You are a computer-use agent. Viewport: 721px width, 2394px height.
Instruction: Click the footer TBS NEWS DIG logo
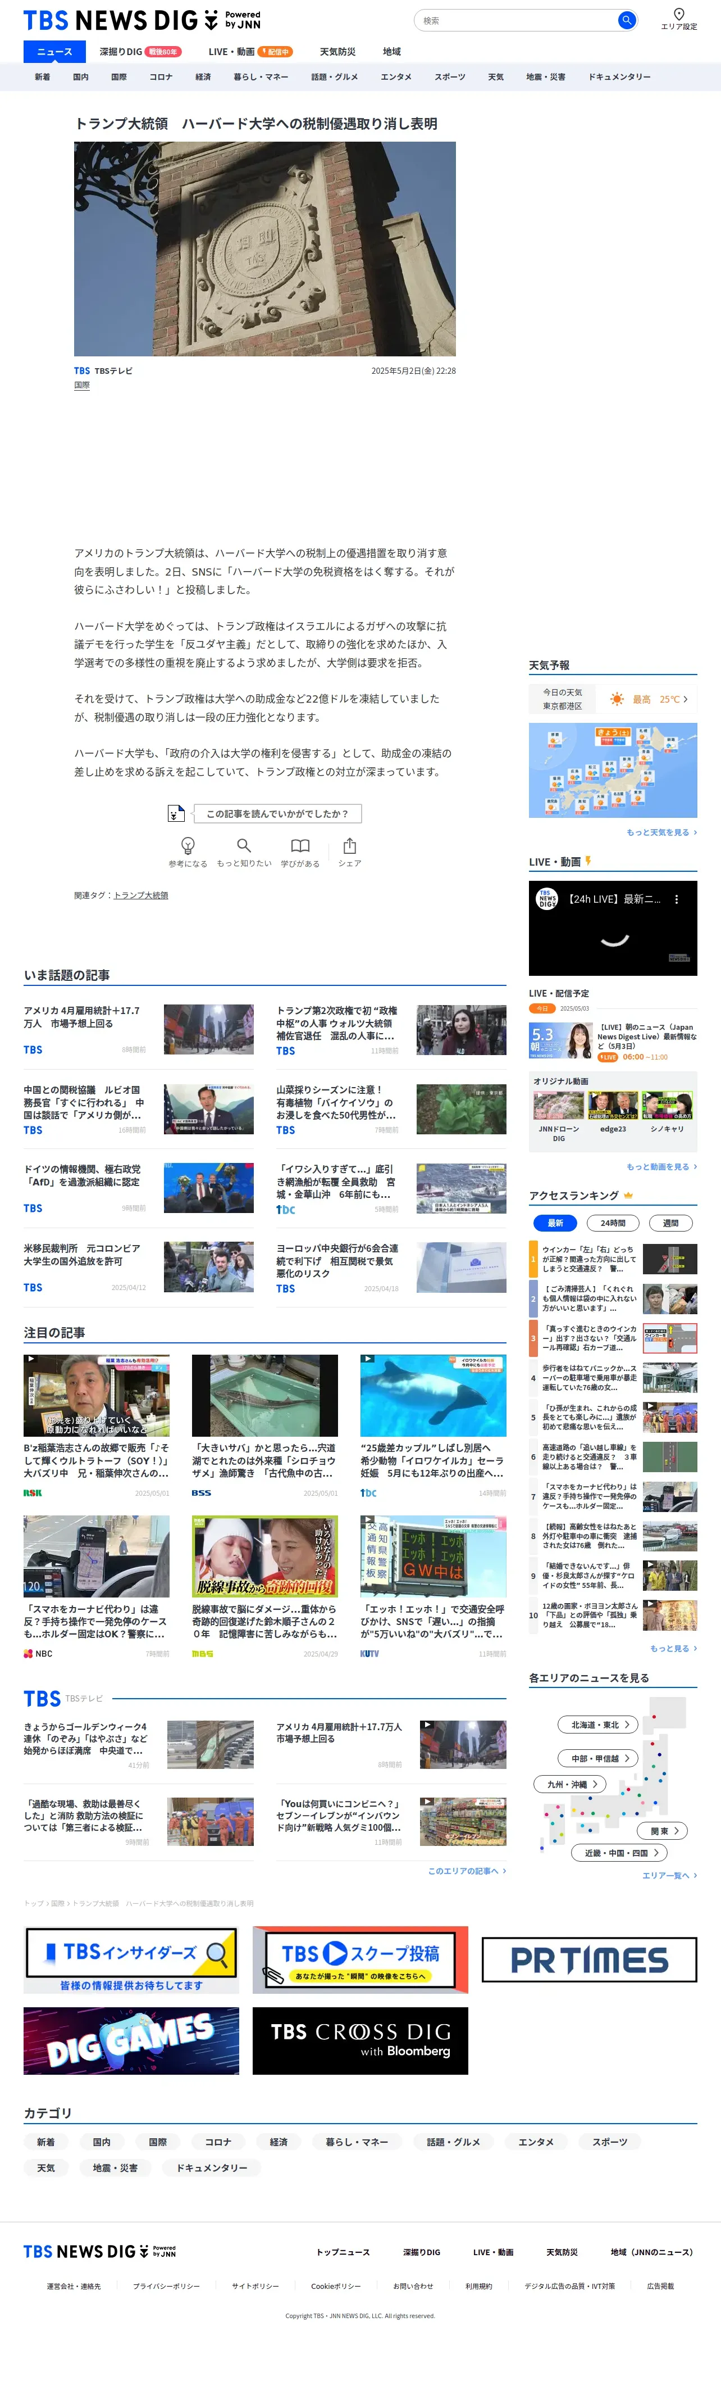point(99,2252)
